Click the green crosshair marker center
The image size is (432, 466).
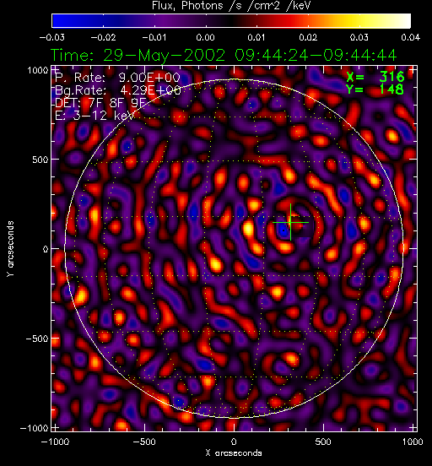[x=290, y=222]
